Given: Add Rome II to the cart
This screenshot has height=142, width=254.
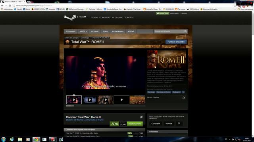Looking at the screenshot, I should (135, 124).
